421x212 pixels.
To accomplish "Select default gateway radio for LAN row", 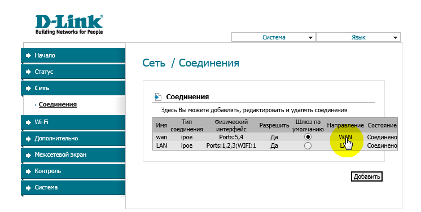I will point(308,145).
